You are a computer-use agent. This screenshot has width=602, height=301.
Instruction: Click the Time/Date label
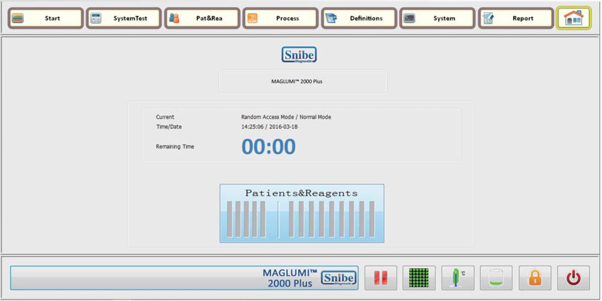pos(169,127)
